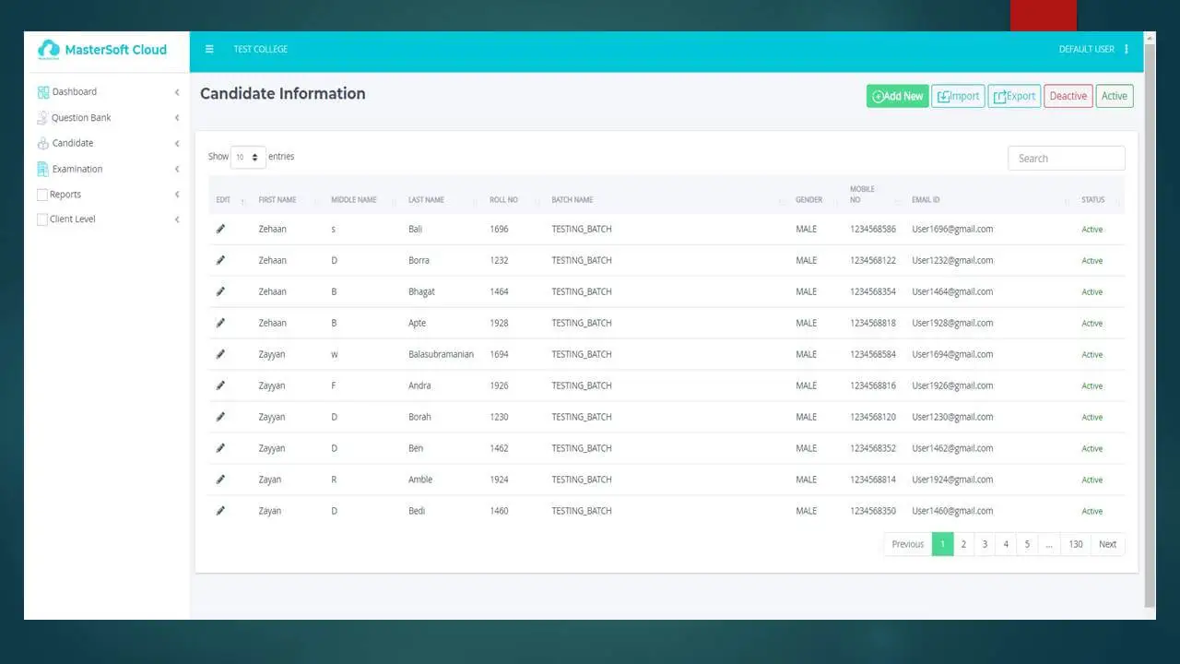Edit candidate Zehaan Bhagat via pencil icon
This screenshot has height=664, width=1180.
tap(220, 291)
